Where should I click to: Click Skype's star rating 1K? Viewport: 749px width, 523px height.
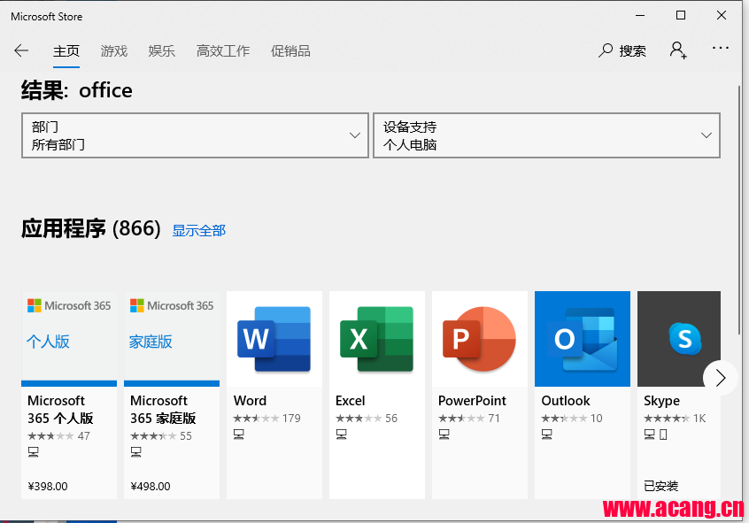[675, 419]
